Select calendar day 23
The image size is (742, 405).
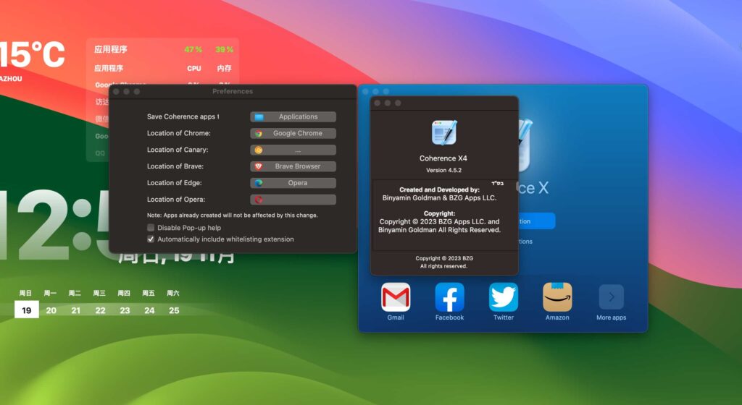point(125,310)
